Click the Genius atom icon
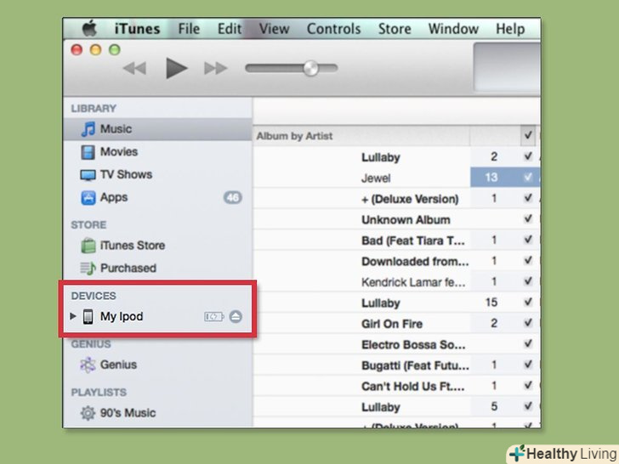 tap(88, 365)
